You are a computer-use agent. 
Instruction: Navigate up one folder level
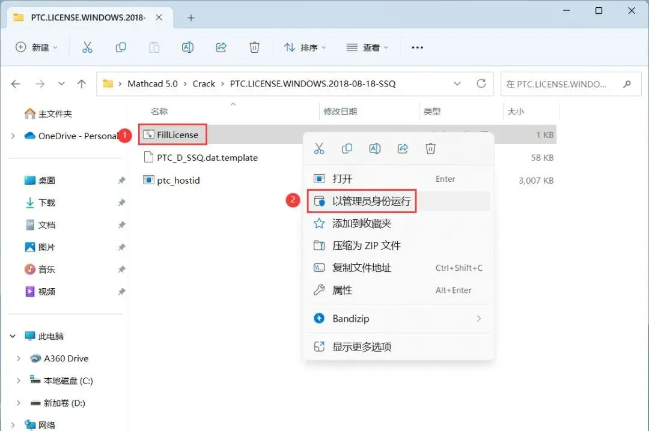[x=82, y=84]
